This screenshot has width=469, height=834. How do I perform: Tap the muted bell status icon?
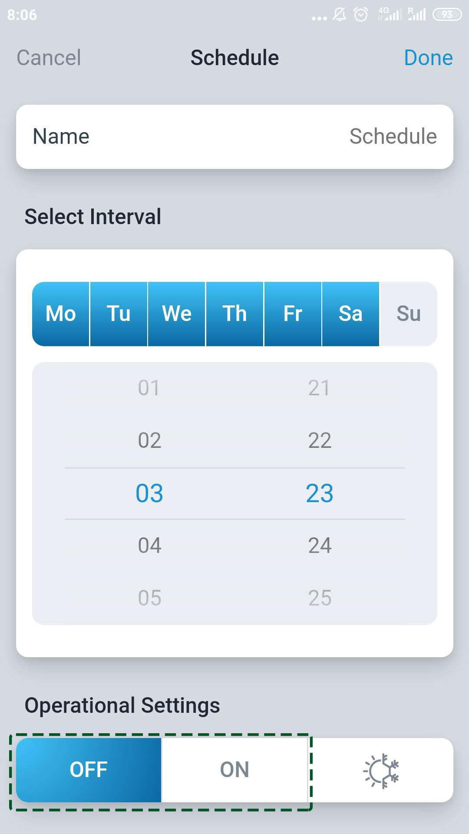(x=340, y=15)
